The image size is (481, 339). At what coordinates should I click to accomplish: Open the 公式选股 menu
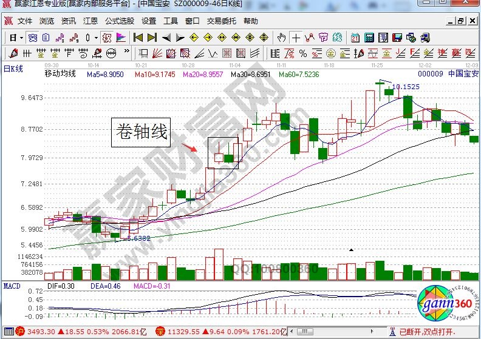(x=119, y=21)
